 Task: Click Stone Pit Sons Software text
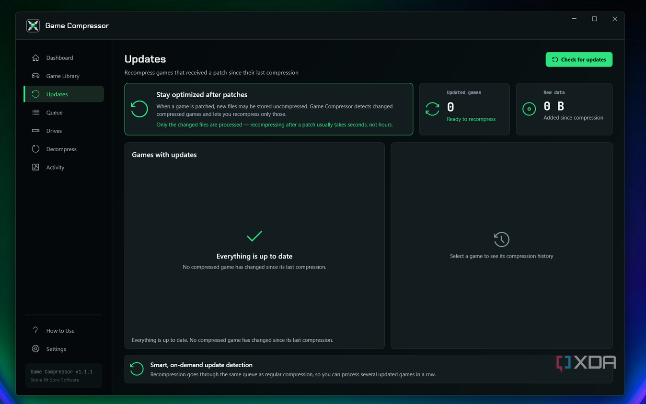click(55, 380)
